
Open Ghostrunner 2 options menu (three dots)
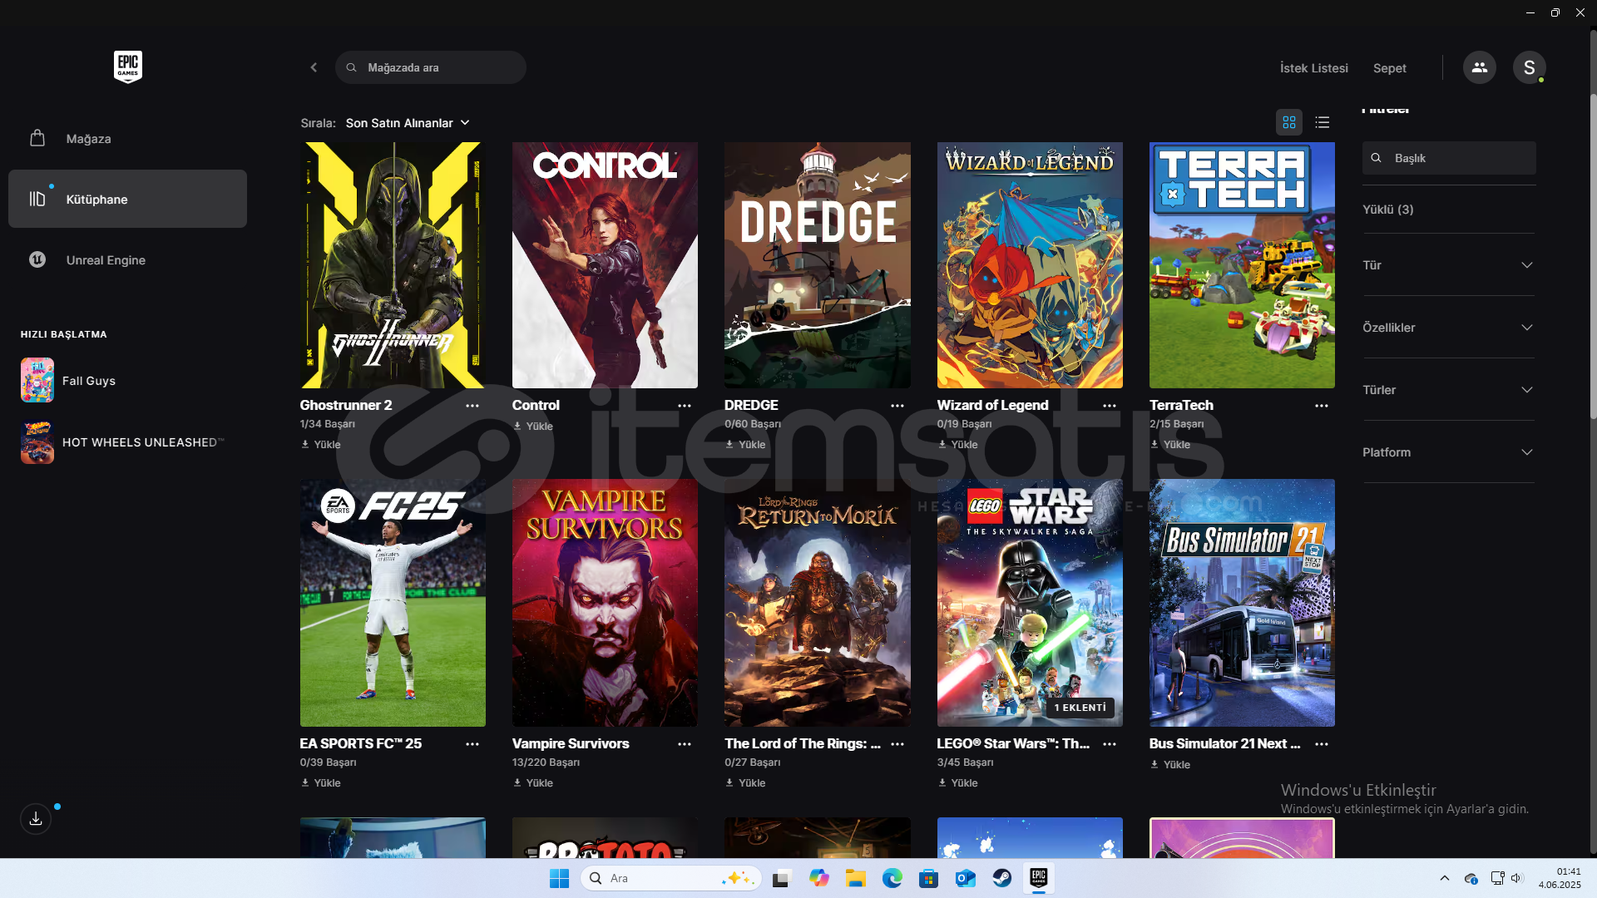(472, 406)
